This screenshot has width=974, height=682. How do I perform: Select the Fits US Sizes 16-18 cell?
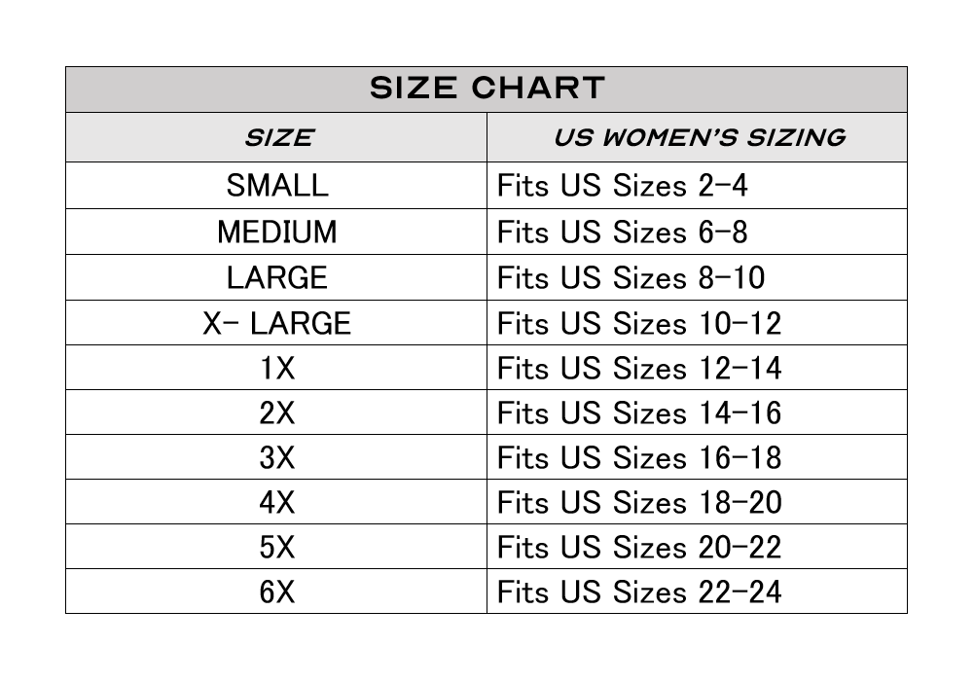coord(697,457)
